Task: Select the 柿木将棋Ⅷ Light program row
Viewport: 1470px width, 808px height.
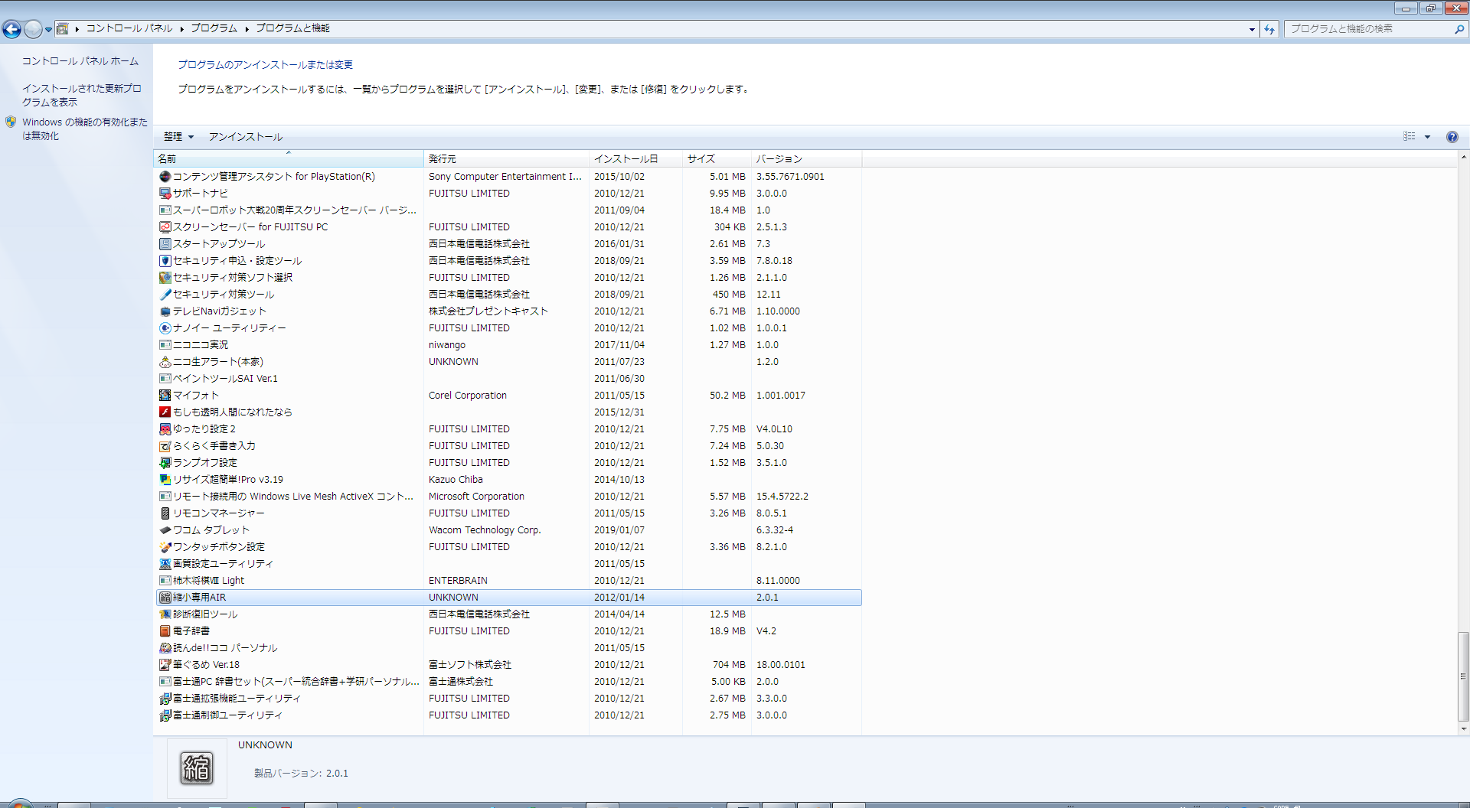Action: click(x=508, y=581)
